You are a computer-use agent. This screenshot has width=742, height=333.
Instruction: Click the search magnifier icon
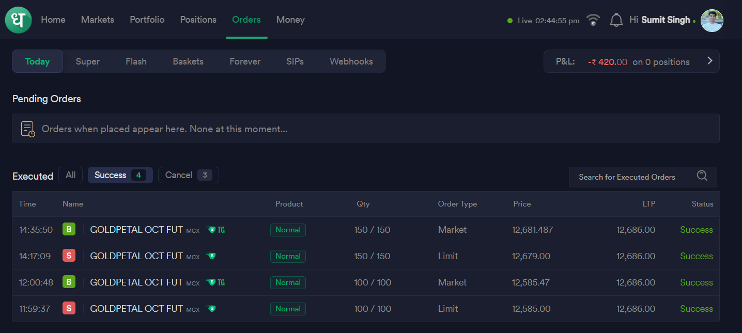[x=702, y=176]
